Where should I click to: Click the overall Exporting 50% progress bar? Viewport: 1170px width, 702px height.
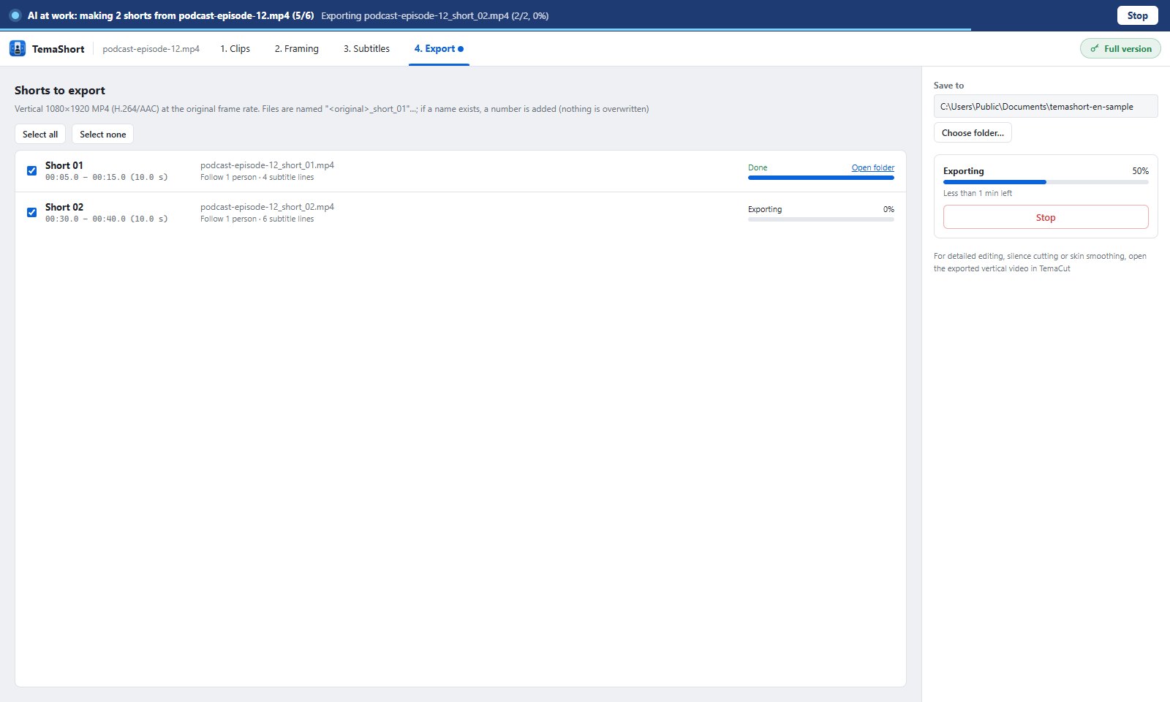tap(1046, 182)
